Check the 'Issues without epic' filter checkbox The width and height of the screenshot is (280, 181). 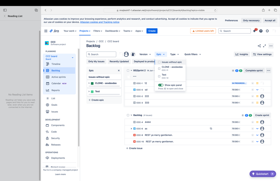pyautogui.click(x=159, y=62)
